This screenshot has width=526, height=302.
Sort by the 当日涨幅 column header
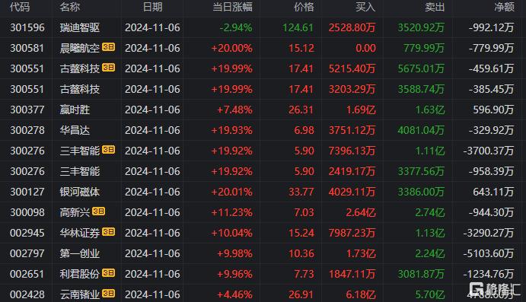point(232,7)
